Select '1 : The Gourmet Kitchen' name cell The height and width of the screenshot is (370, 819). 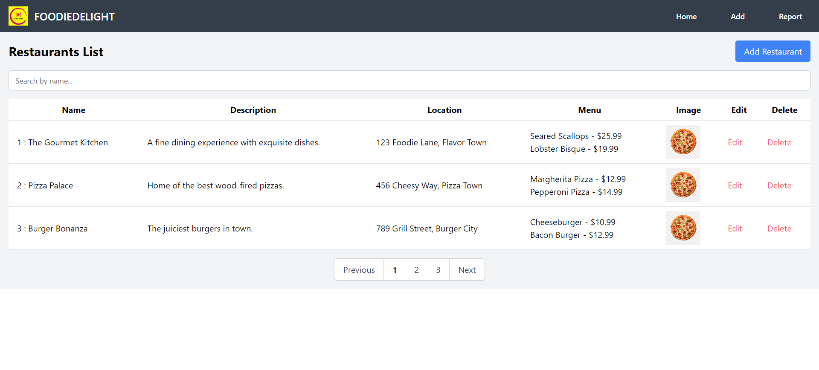click(63, 142)
